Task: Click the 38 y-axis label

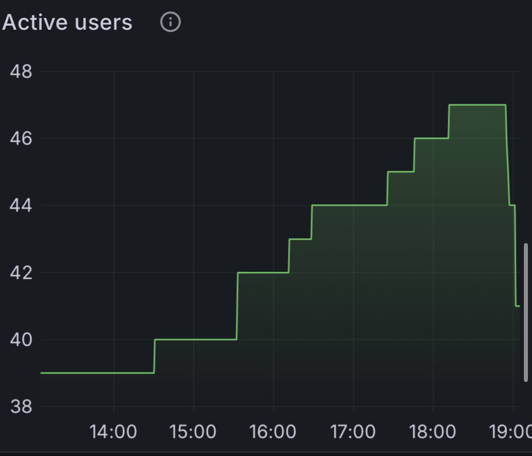Action: (x=21, y=406)
